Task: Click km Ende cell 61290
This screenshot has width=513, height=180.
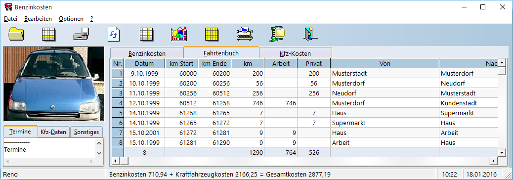Action: pyautogui.click(x=214, y=143)
